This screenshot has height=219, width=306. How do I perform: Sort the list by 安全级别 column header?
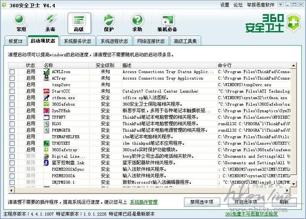pos(105,65)
